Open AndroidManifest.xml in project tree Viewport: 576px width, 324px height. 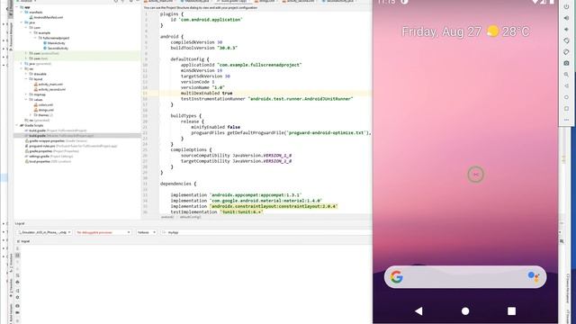pyautogui.click(x=46, y=17)
